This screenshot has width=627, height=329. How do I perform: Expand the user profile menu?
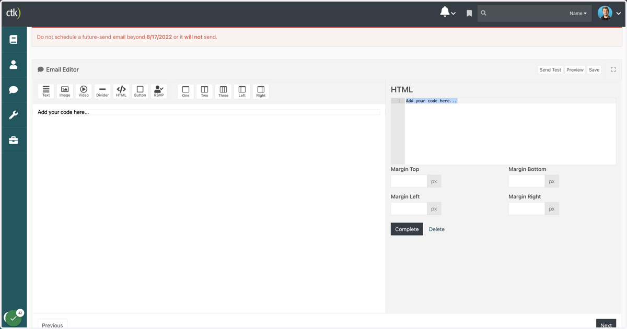pos(619,14)
